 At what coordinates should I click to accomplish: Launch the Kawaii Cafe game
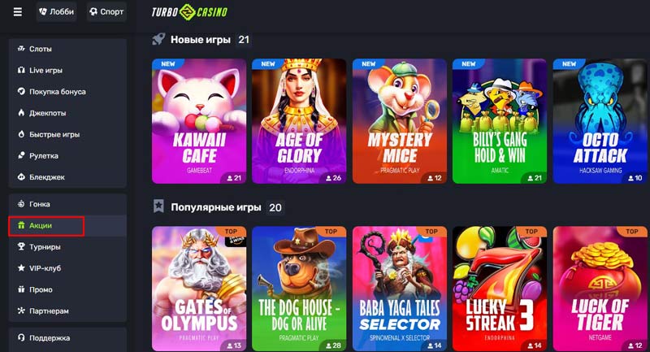pos(199,121)
